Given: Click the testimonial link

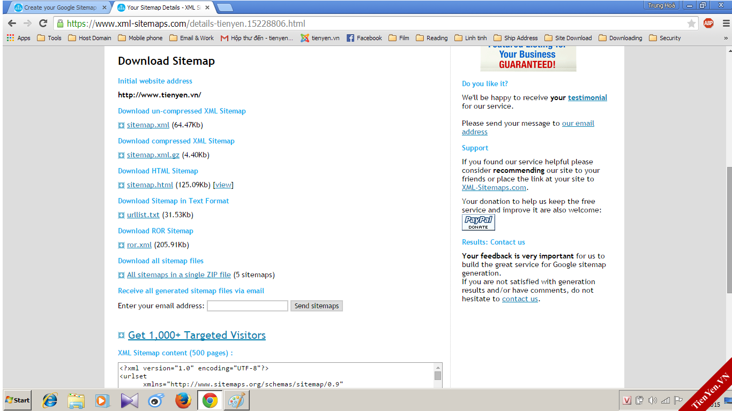Looking at the screenshot, I should click(587, 97).
